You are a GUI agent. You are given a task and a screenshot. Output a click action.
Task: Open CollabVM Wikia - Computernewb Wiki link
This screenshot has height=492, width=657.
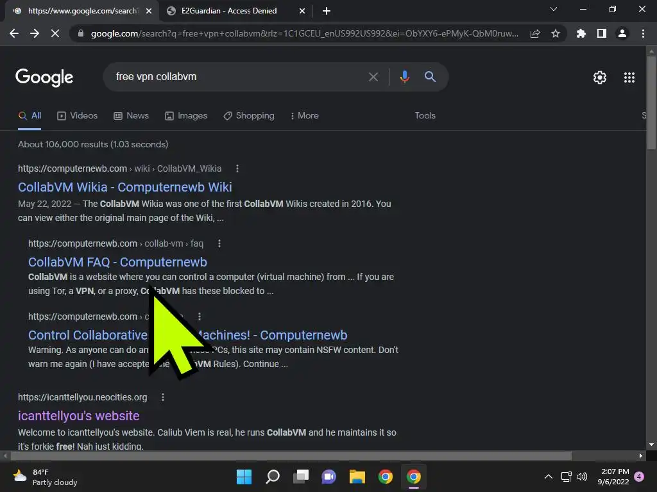125,187
